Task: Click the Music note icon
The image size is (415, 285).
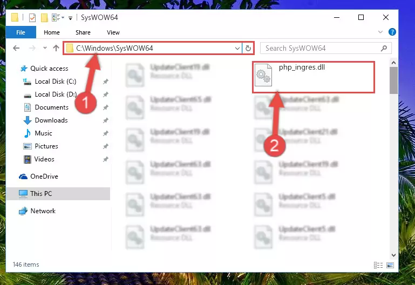Action: tap(28, 133)
